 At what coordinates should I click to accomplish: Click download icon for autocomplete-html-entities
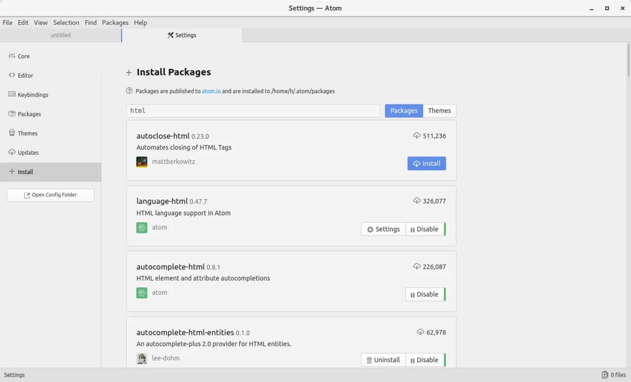421,332
